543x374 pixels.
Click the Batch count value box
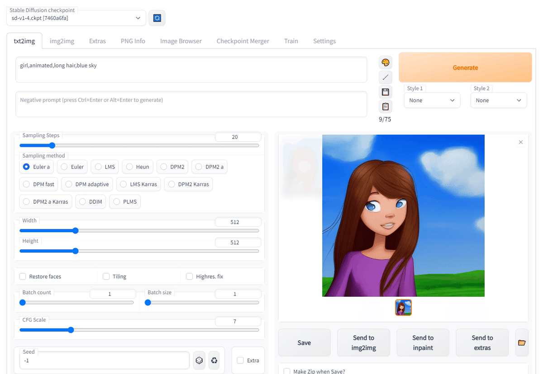113,294
